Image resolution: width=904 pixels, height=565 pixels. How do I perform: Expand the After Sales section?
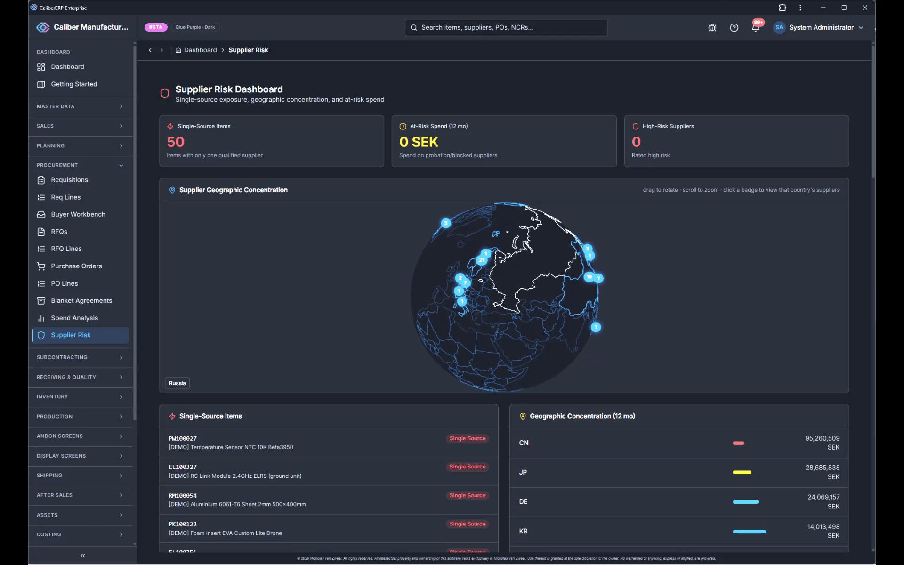tap(80, 495)
